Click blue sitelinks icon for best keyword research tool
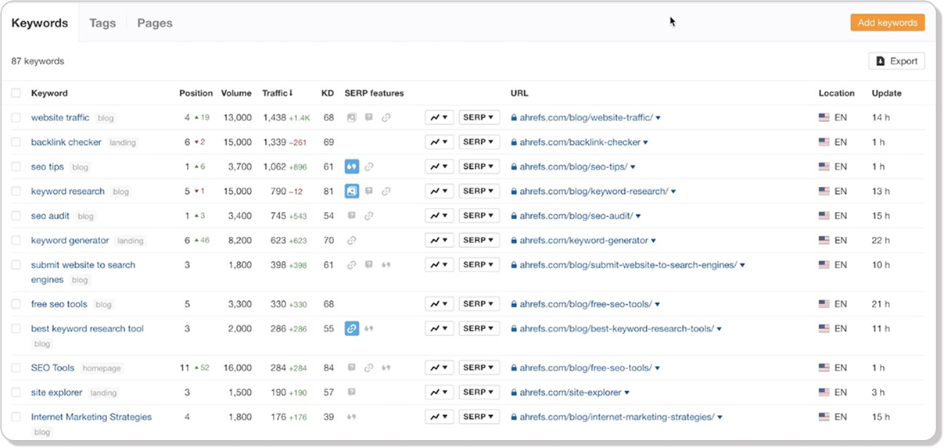 click(x=352, y=329)
